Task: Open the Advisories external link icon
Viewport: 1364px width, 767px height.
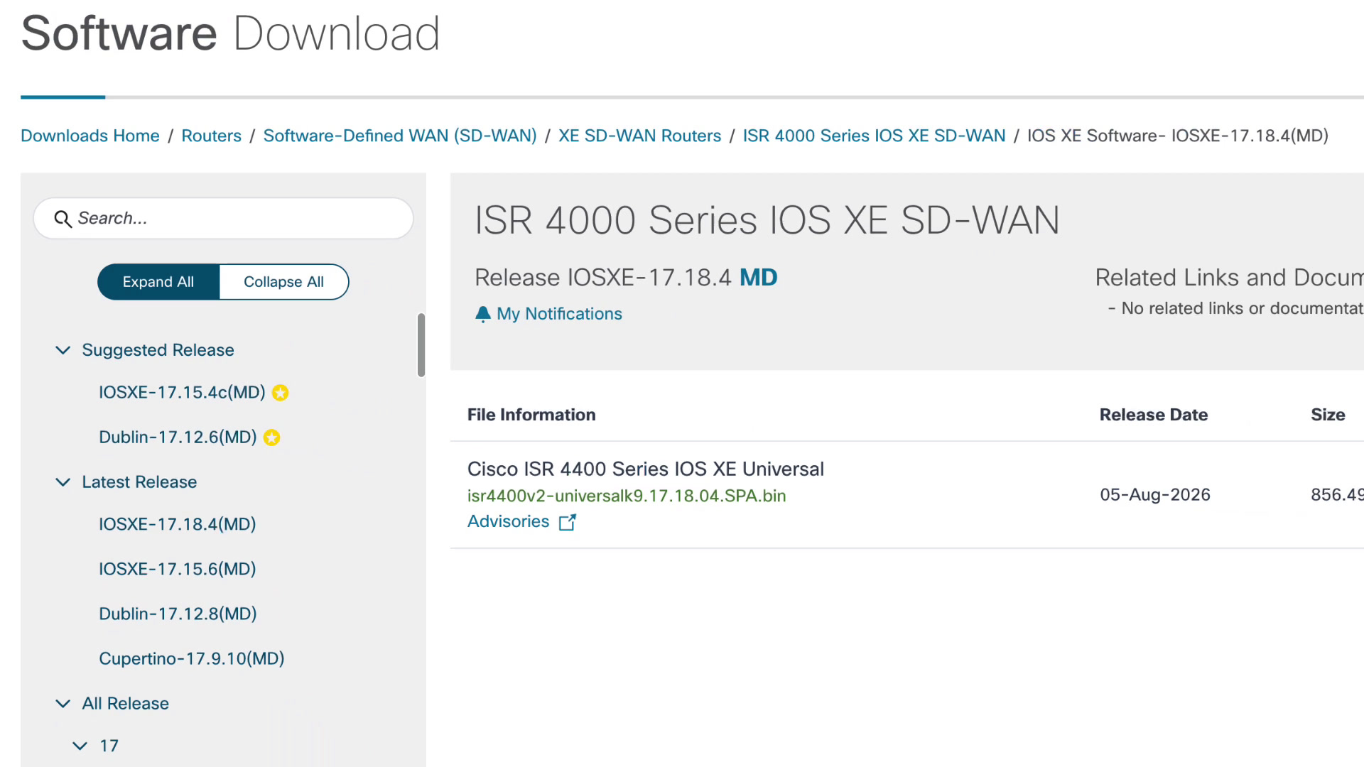Action: tap(567, 522)
